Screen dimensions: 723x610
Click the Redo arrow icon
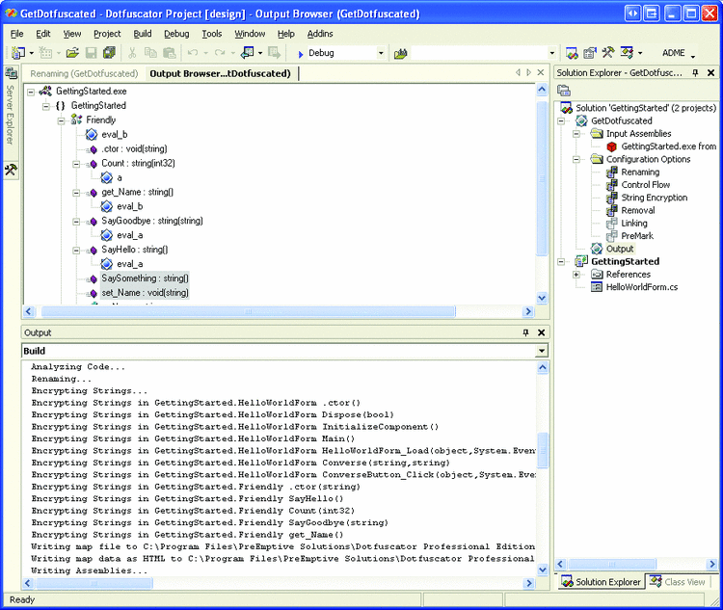[220, 53]
